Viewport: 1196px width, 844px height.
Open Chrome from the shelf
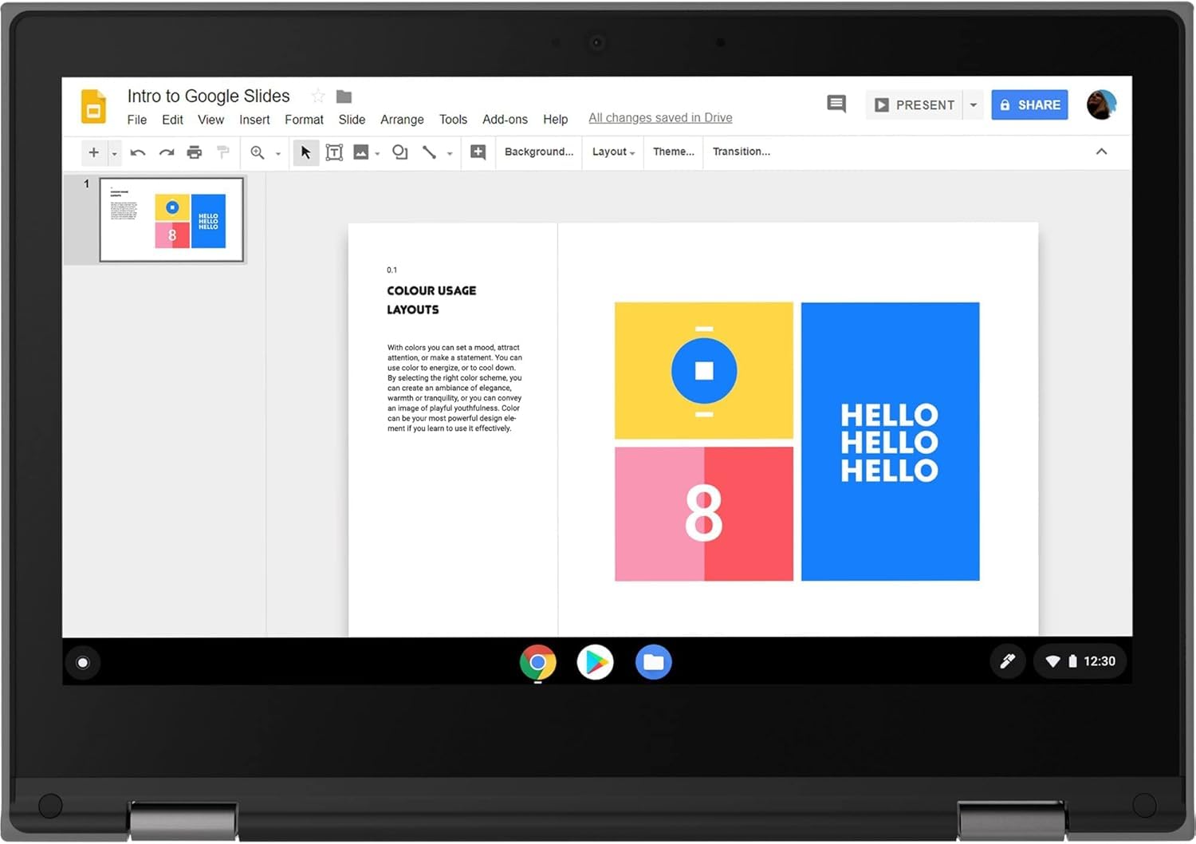(x=538, y=662)
